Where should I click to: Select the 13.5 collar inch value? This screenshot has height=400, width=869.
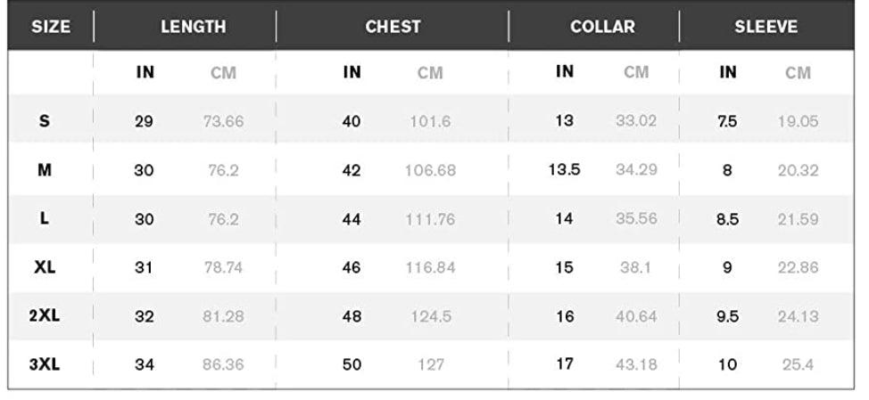pos(564,170)
